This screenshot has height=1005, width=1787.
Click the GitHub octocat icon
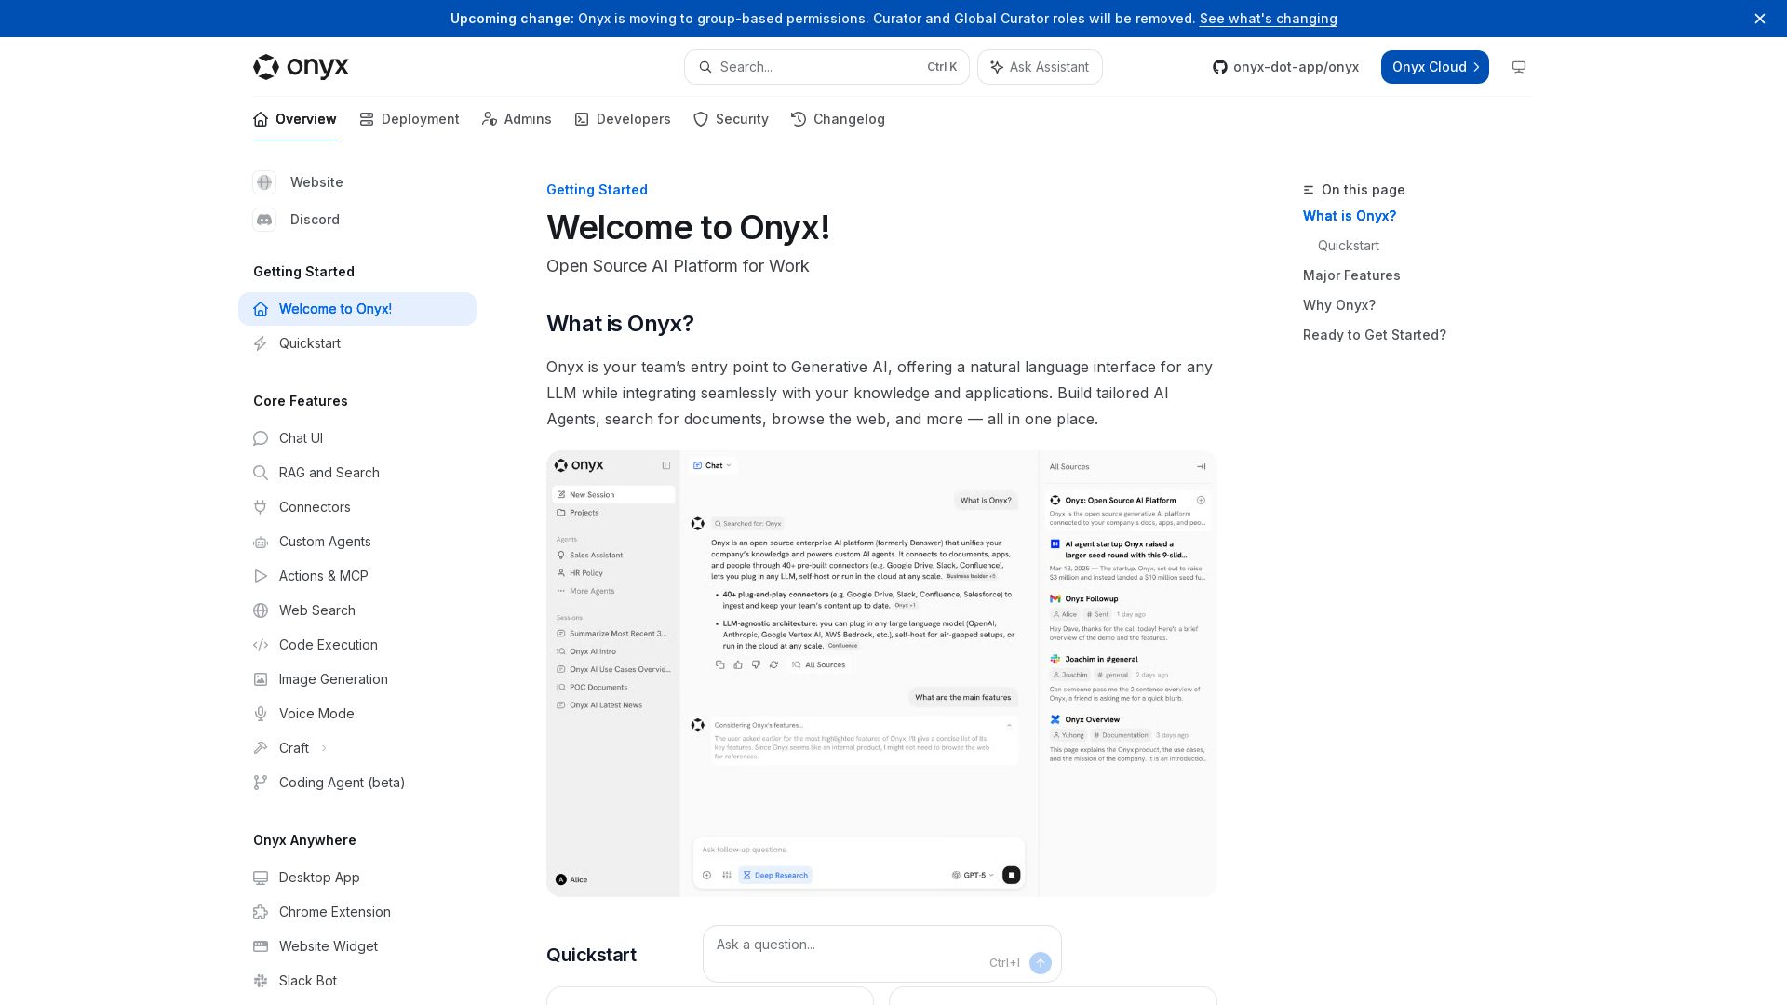1219,67
